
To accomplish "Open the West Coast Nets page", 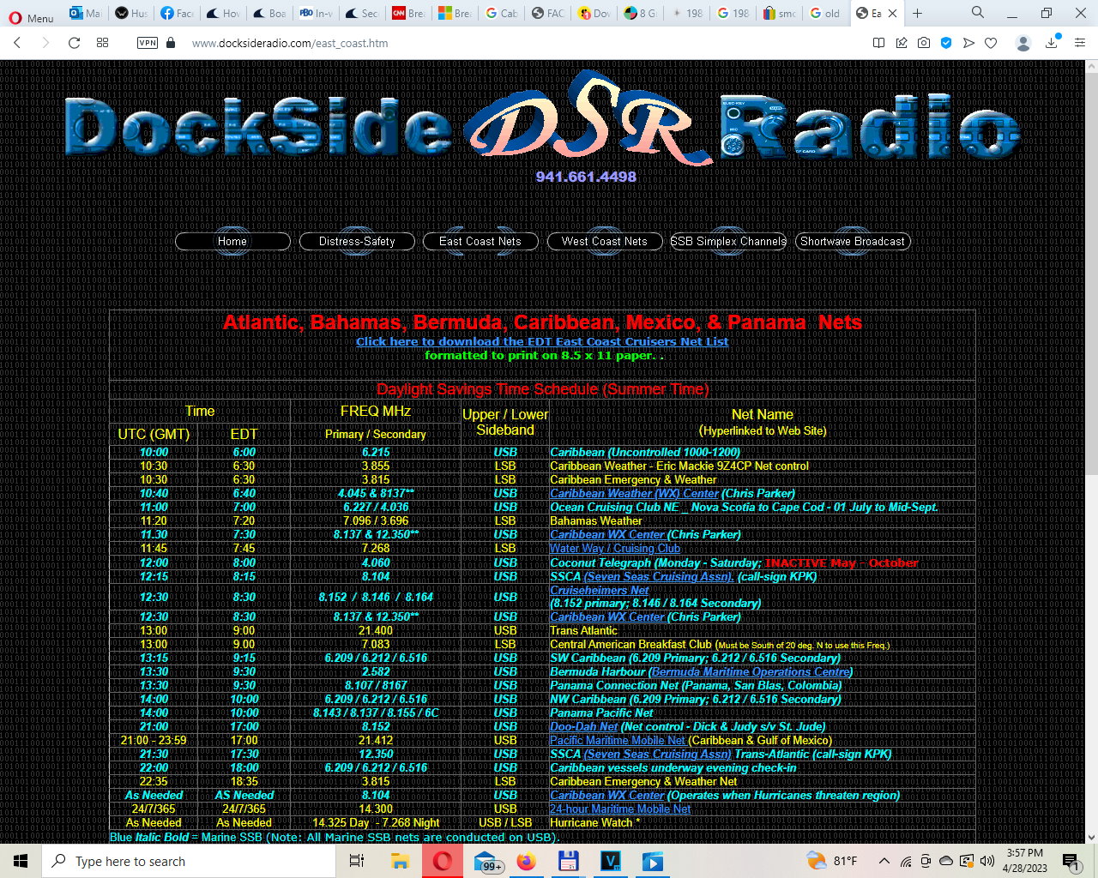I will click(605, 242).
